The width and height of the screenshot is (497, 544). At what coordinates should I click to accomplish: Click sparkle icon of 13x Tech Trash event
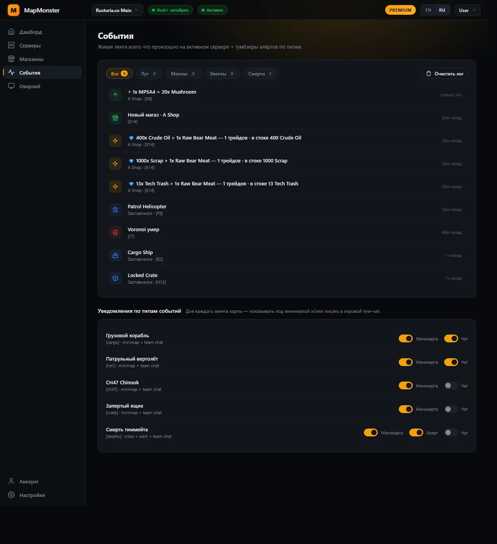click(115, 187)
